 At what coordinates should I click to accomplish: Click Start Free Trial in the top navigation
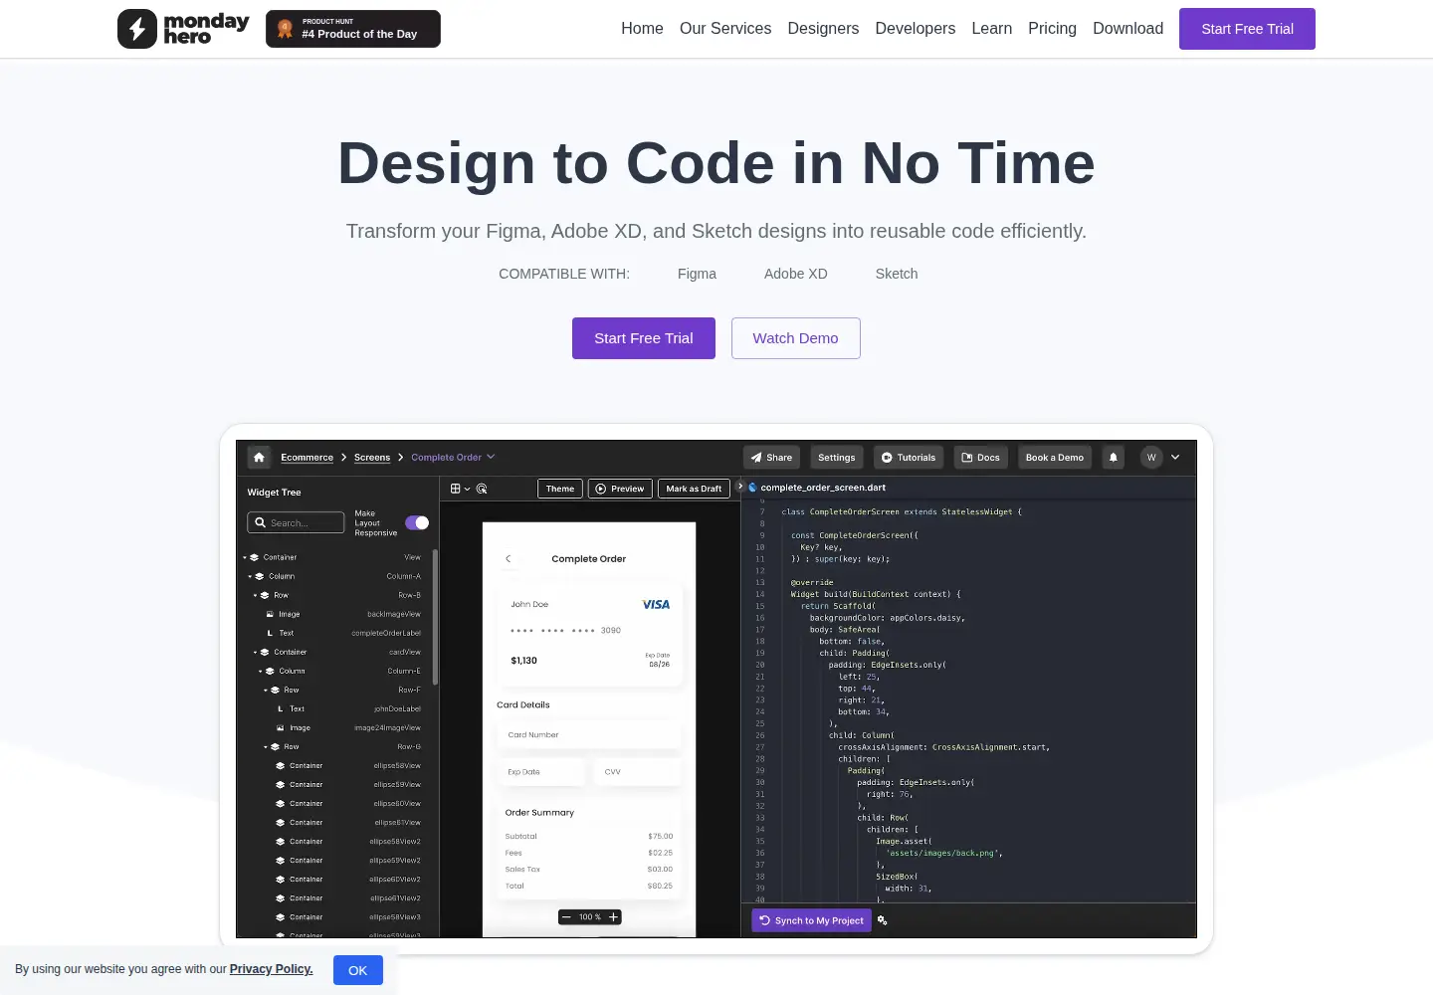click(x=1247, y=29)
